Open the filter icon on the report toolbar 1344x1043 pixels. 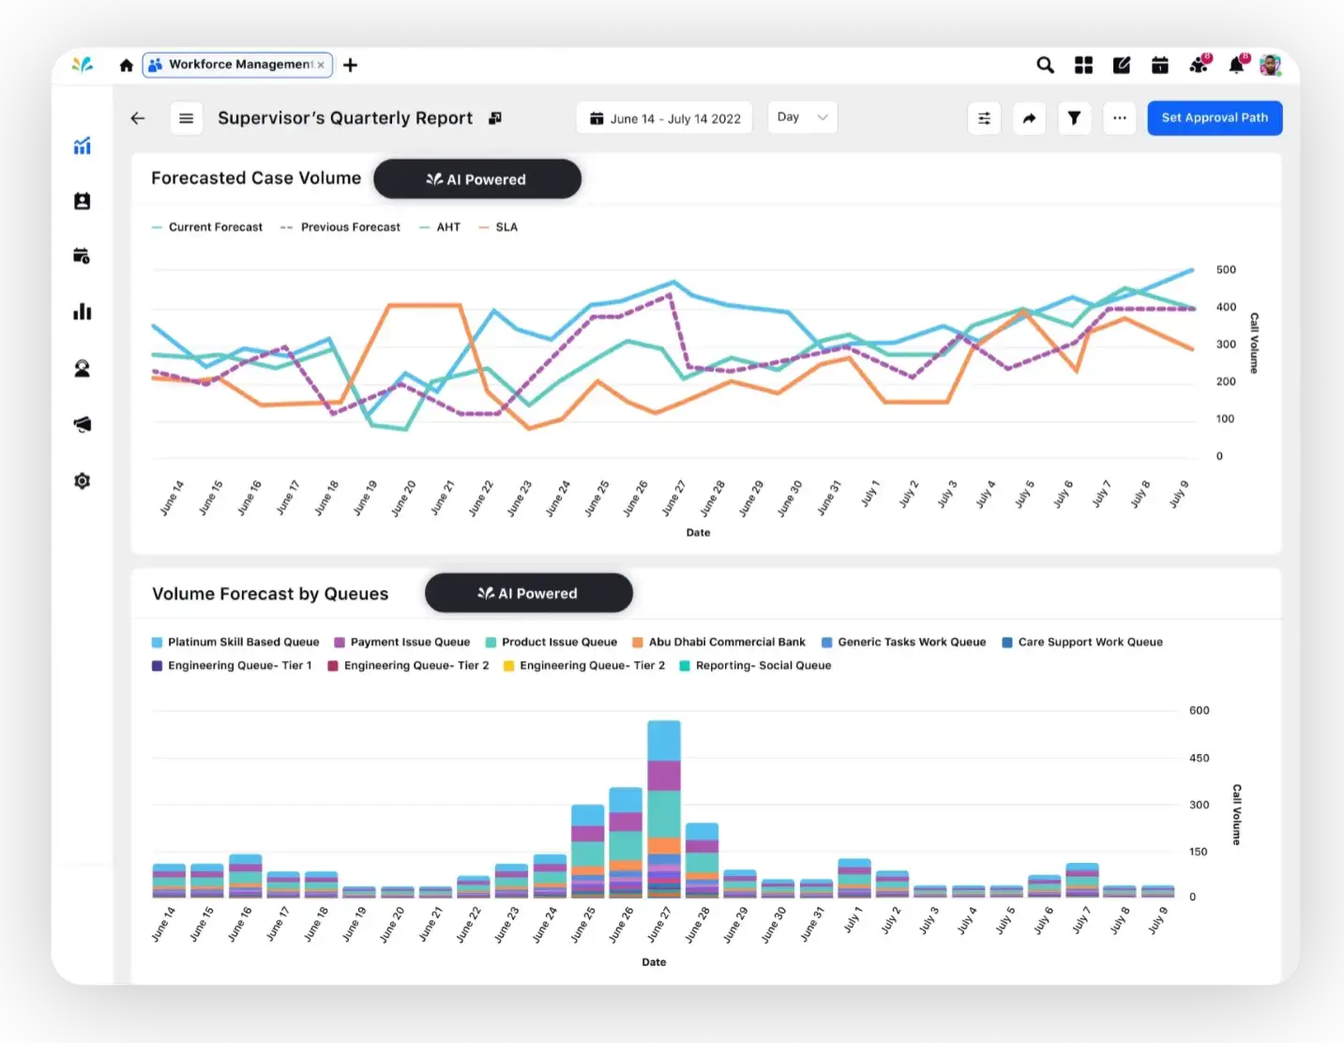click(1074, 118)
